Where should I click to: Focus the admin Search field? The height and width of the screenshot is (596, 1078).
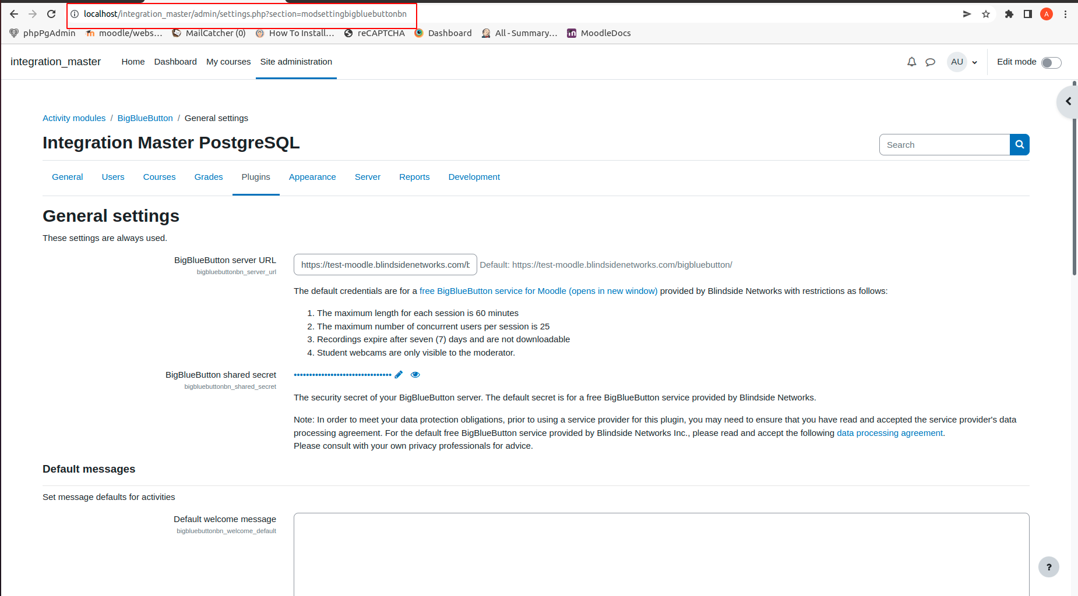coord(945,145)
